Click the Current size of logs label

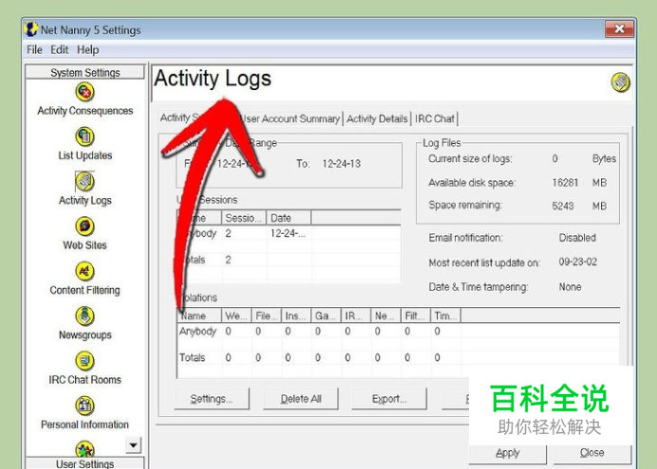[470, 159]
